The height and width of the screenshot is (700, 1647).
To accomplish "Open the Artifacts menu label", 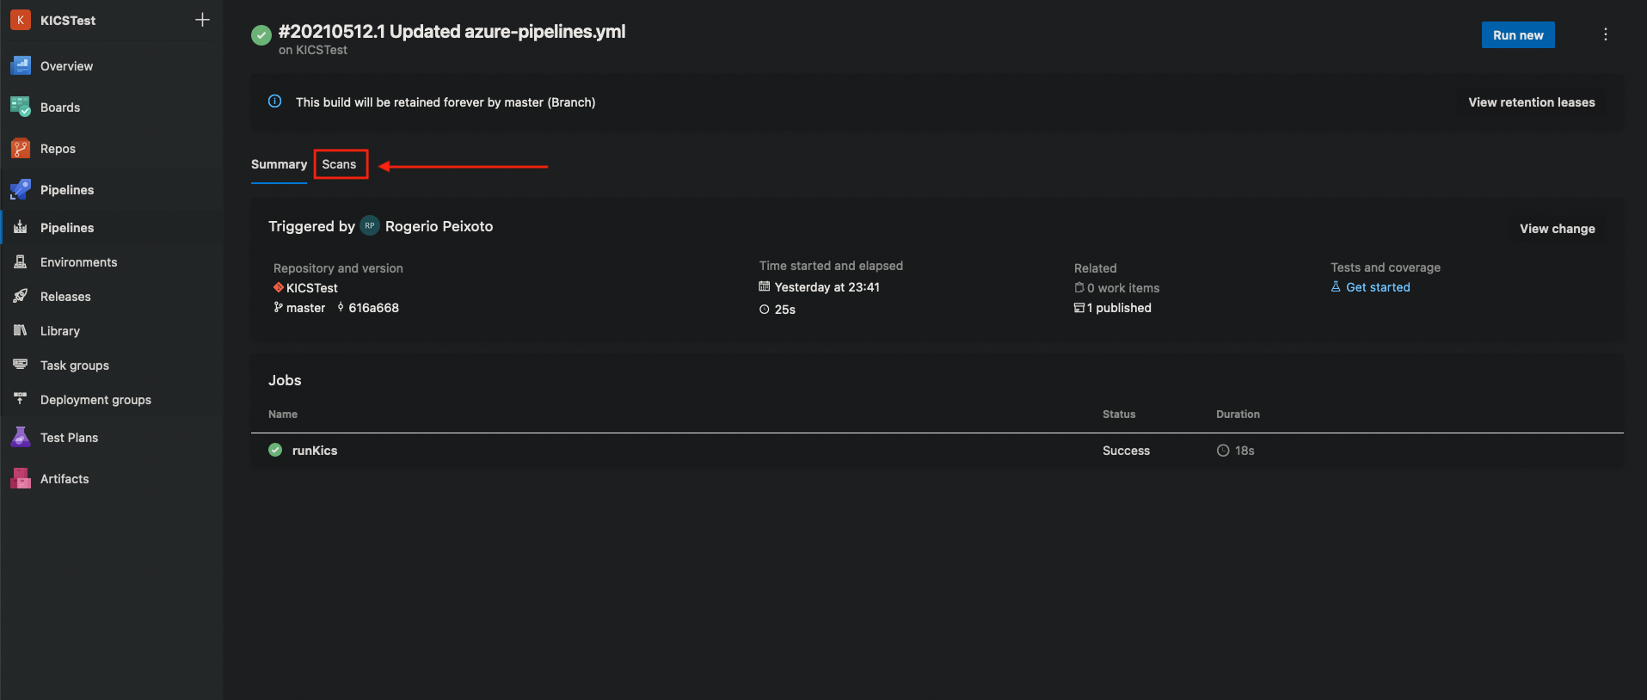I will (x=65, y=479).
